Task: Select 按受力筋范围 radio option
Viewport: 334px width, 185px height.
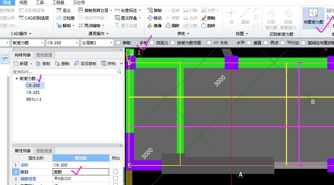Action: 173,43
